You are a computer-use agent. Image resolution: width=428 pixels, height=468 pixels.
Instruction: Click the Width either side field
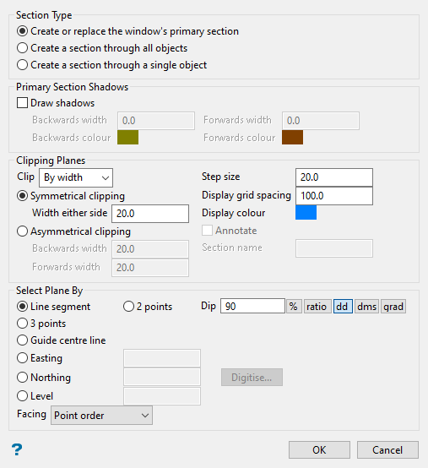tap(150, 214)
